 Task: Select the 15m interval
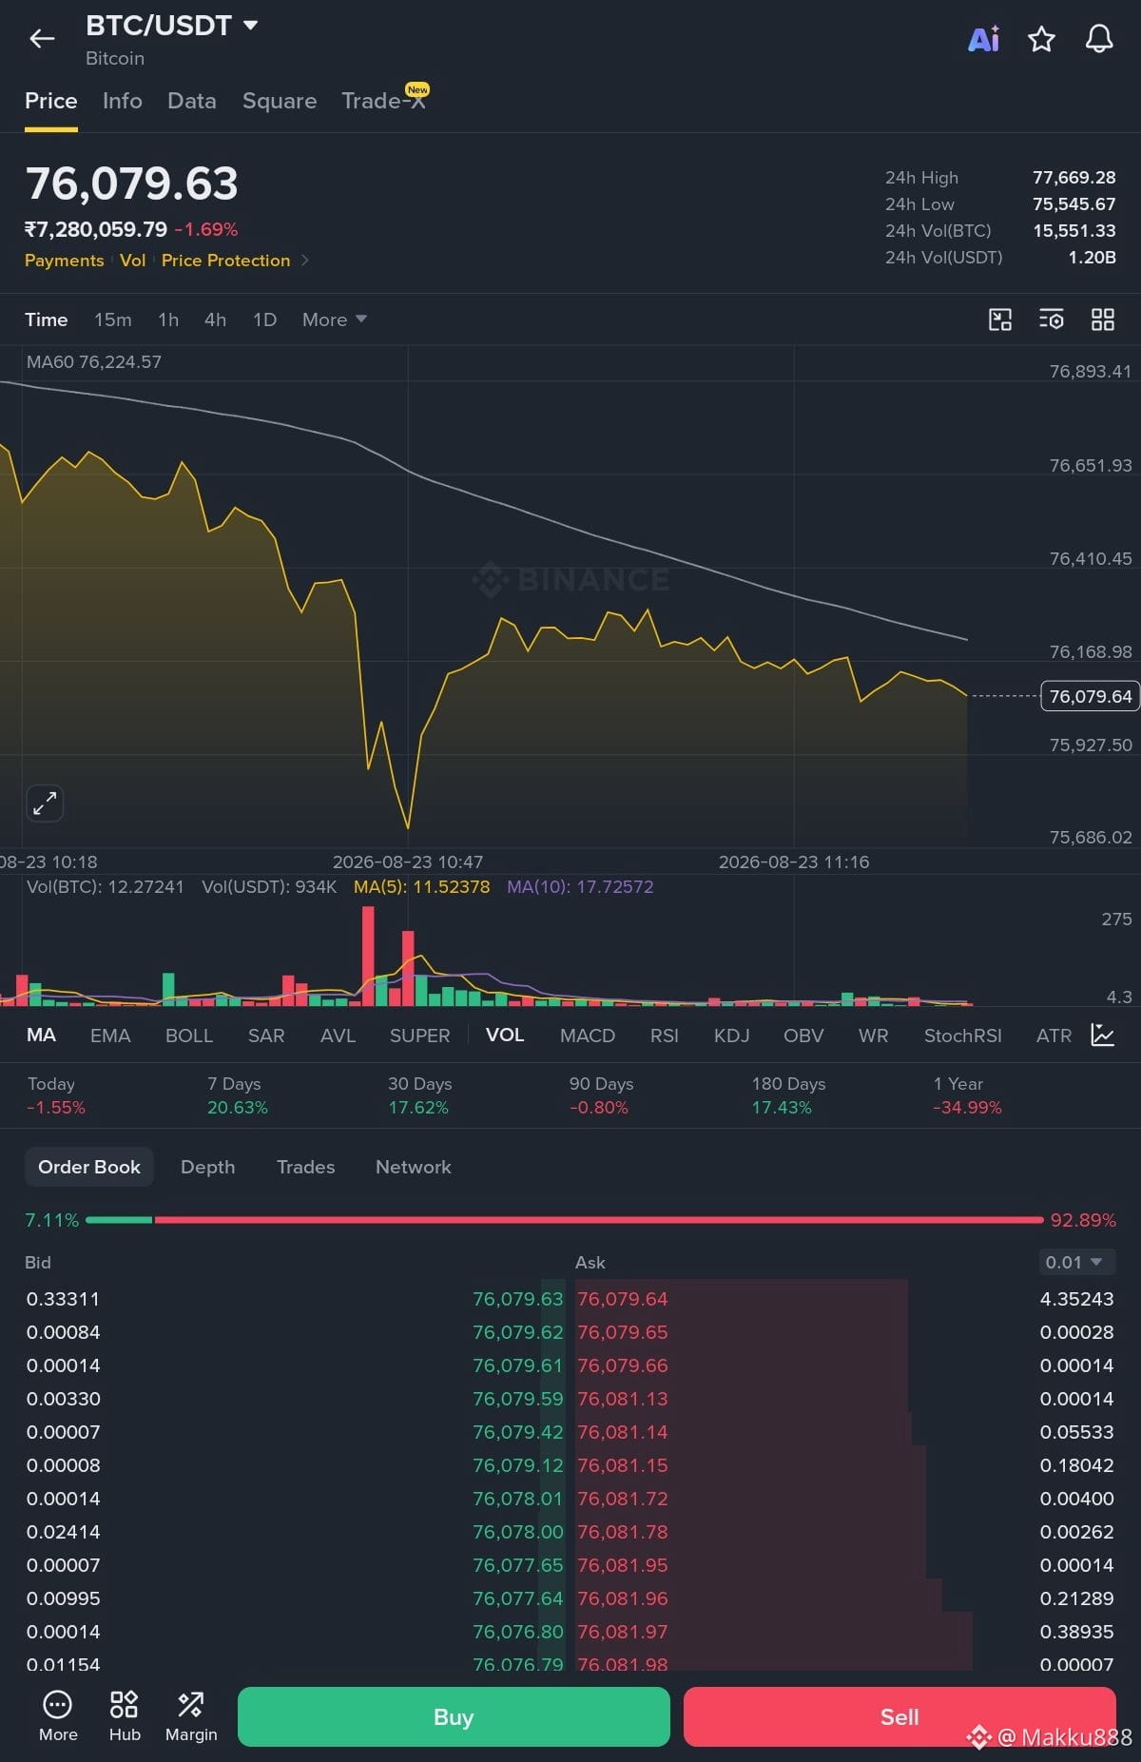pyautogui.click(x=113, y=319)
